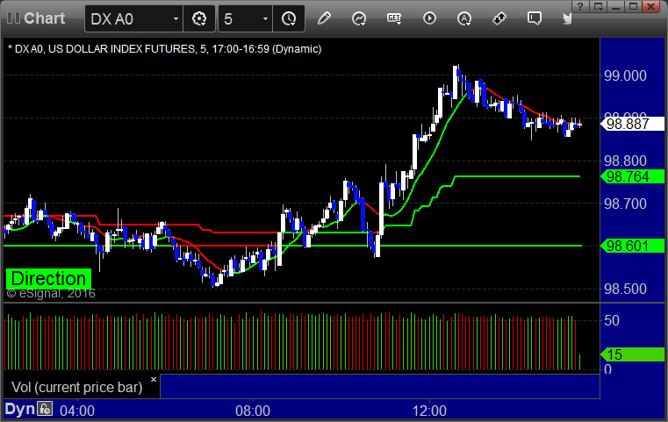Open the help question mark button
This screenshot has width=668, height=422.
tap(580, 6)
